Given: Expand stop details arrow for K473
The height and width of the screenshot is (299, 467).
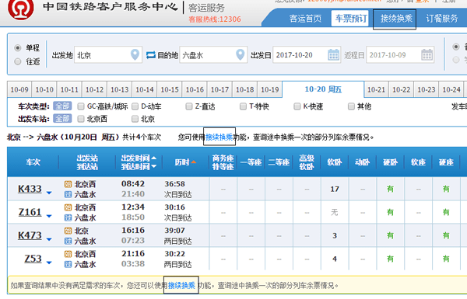Looking at the screenshot, I should (x=49, y=239).
